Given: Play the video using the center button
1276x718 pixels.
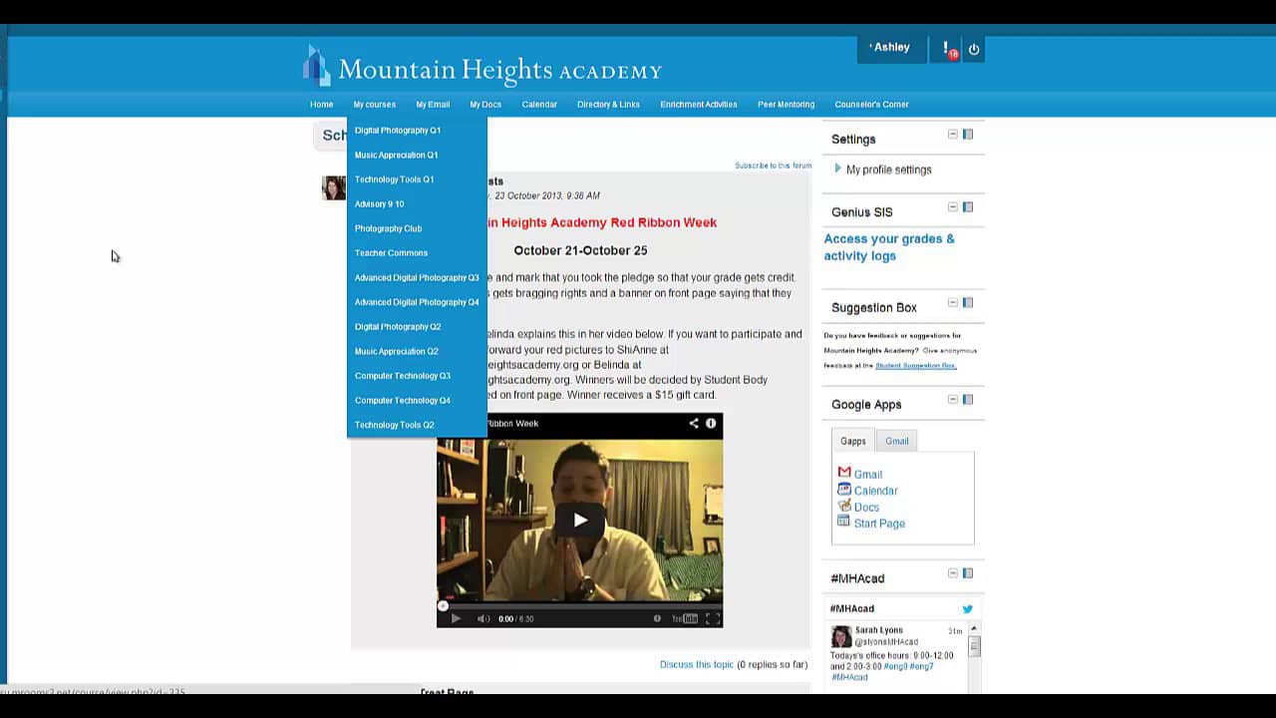Looking at the screenshot, I should [x=580, y=520].
